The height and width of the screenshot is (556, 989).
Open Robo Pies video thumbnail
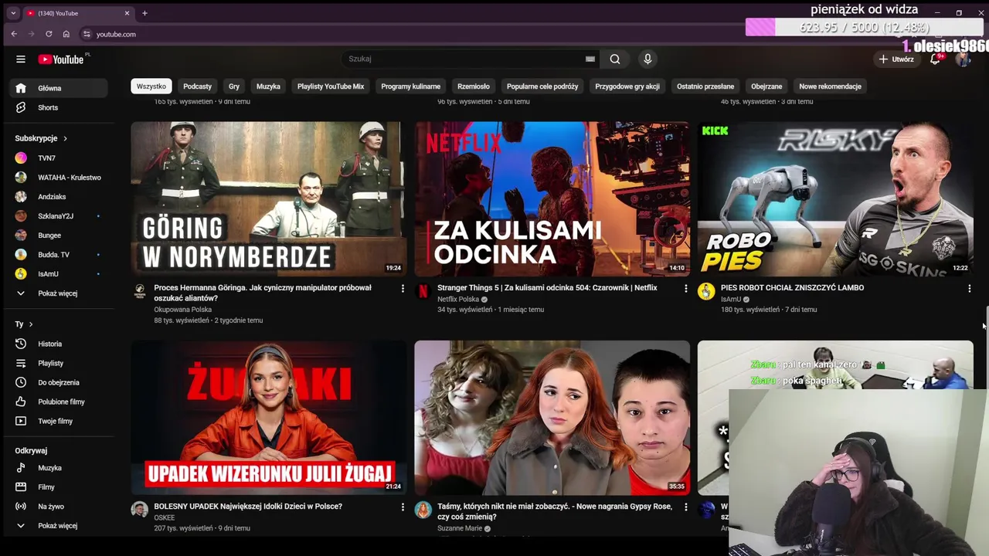pos(835,198)
